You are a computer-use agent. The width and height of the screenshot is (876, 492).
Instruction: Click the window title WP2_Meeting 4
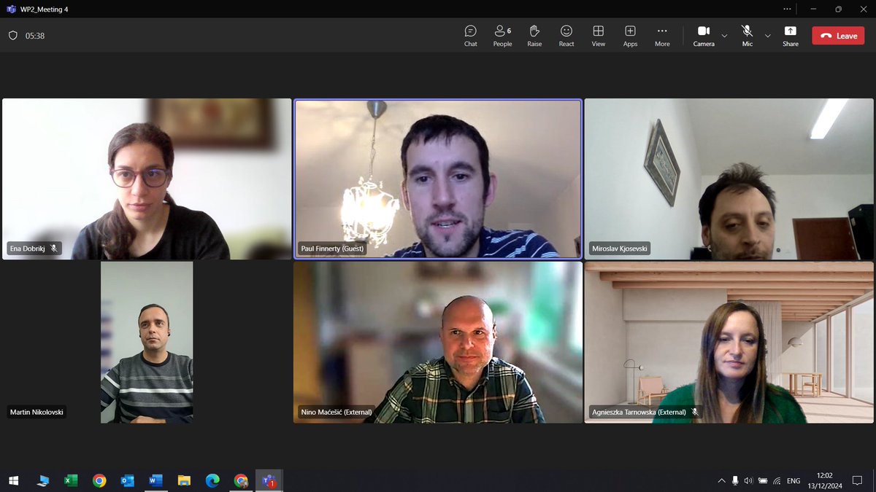coord(43,9)
